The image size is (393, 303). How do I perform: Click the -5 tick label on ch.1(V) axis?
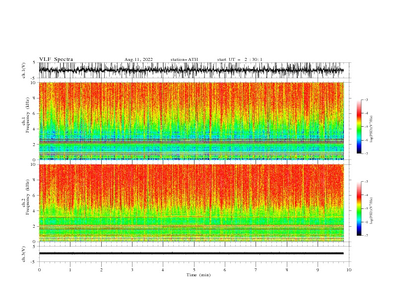pos(34,78)
